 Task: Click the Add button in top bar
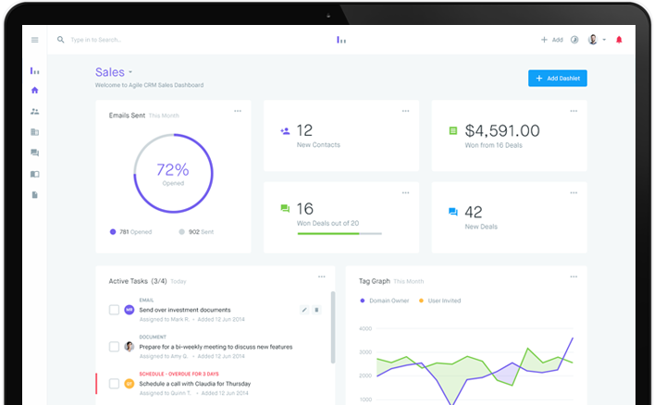[551, 40]
